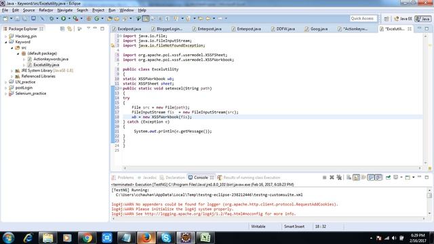Open dropdown arrow next to Debug icon

click(57, 18)
